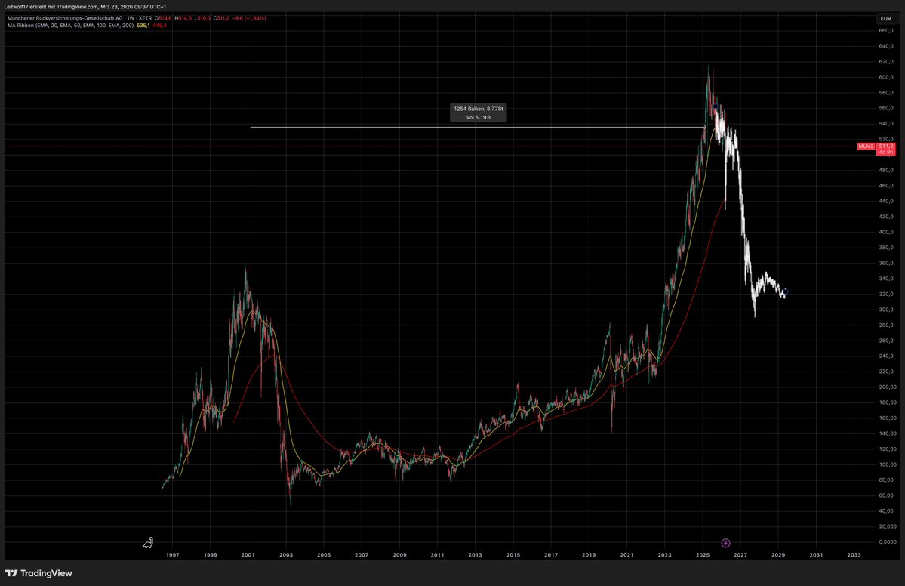The image size is (905, 586).
Task: Click the TradingView logo watermark
Action: 36,574
